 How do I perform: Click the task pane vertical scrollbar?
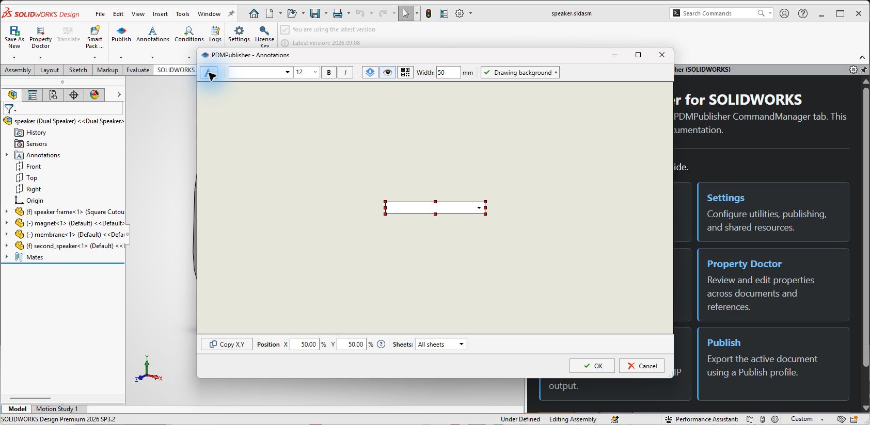tap(866, 227)
